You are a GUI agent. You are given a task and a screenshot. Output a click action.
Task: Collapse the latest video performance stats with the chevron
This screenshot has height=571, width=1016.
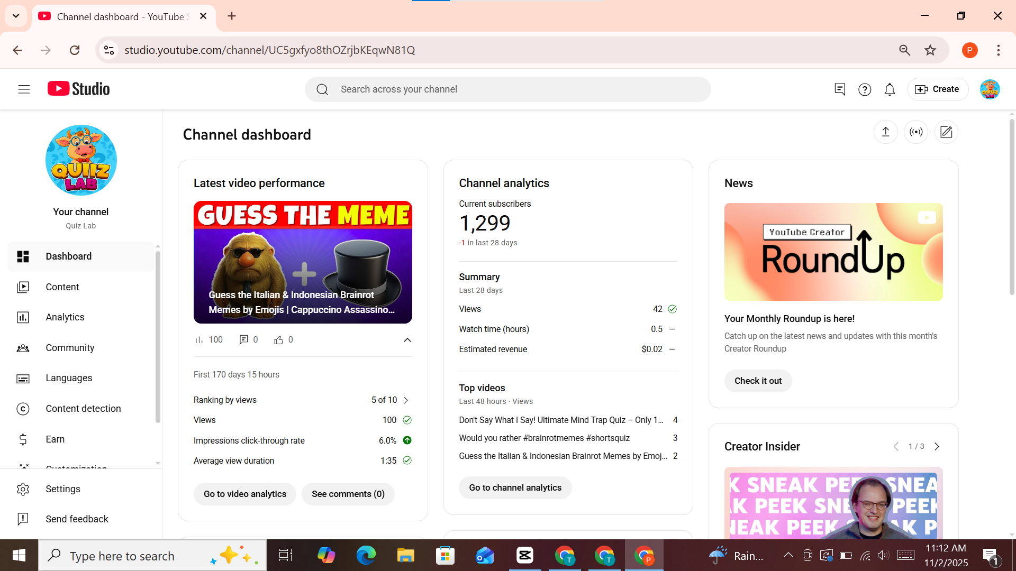click(x=407, y=340)
